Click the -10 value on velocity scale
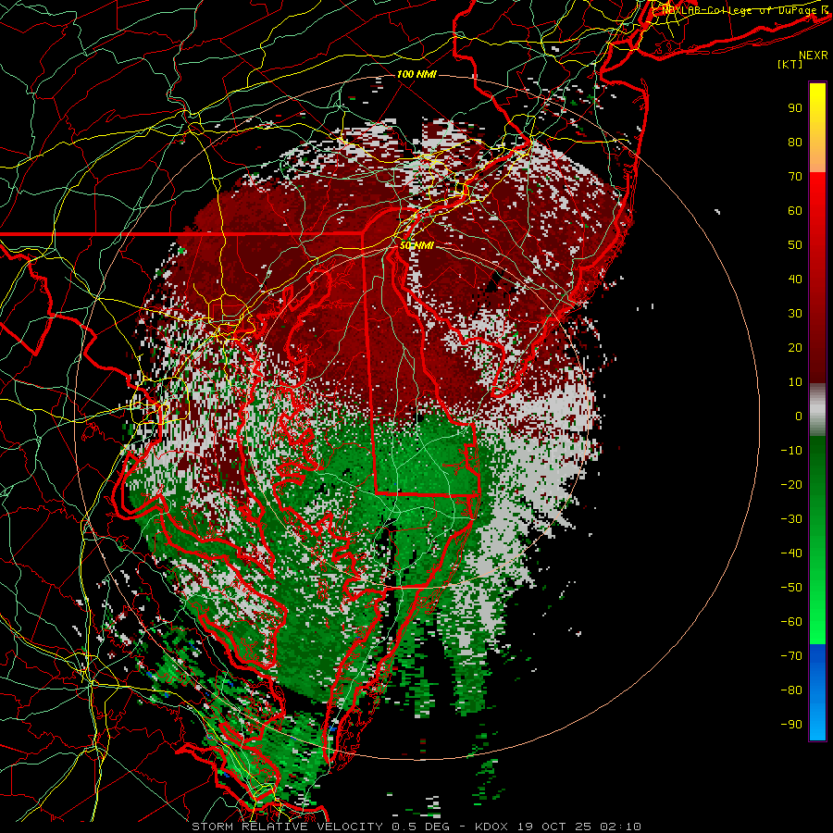Screen dimensions: 833x833 pyautogui.click(x=791, y=451)
